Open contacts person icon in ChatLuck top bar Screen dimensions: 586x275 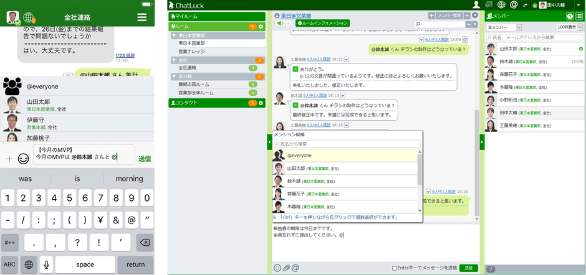click(476, 5)
